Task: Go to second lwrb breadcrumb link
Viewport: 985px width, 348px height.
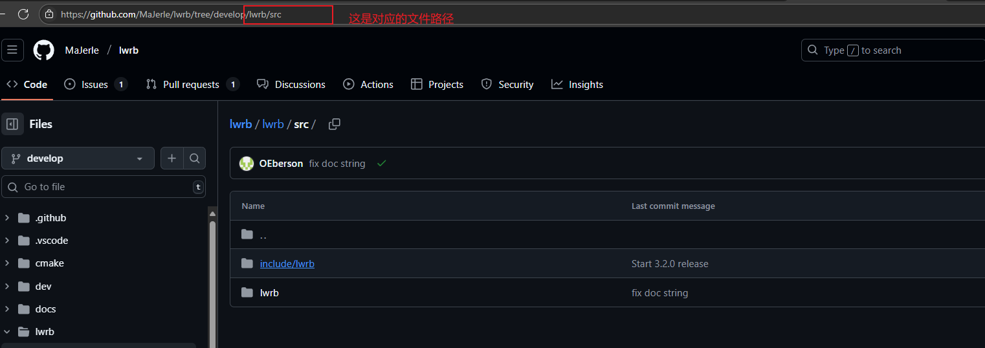Action: coord(273,124)
